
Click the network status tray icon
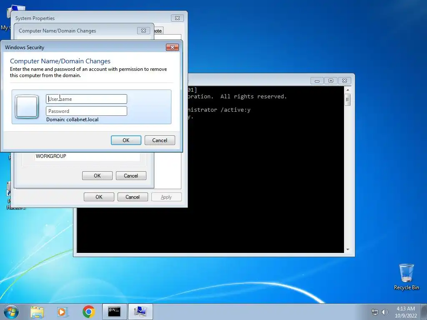(375, 312)
